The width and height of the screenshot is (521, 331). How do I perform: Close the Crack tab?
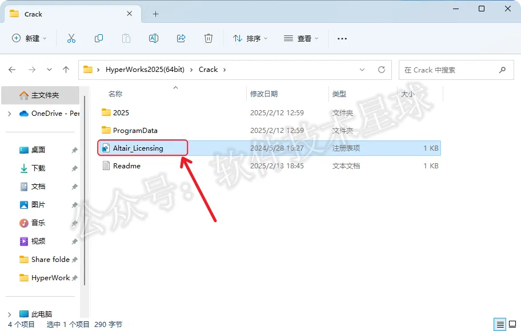[x=130, y=14]
